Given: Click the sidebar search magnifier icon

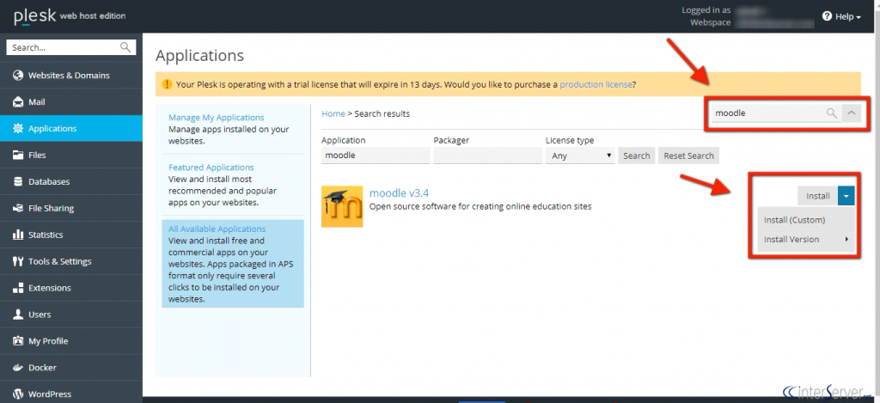Looking at the screenshot, I should (125, 48).
